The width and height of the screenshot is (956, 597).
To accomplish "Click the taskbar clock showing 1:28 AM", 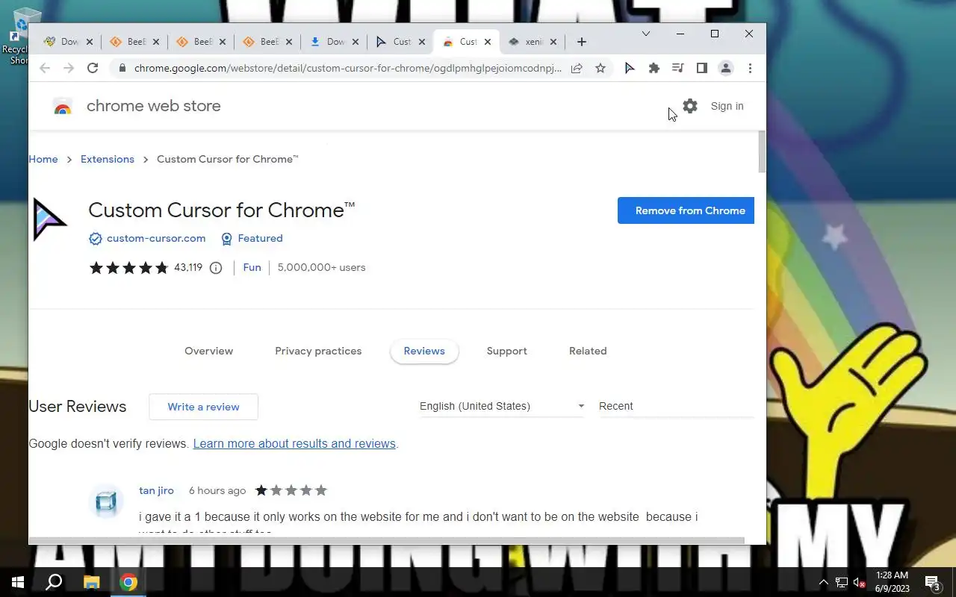I will click(x=892, y=582).
